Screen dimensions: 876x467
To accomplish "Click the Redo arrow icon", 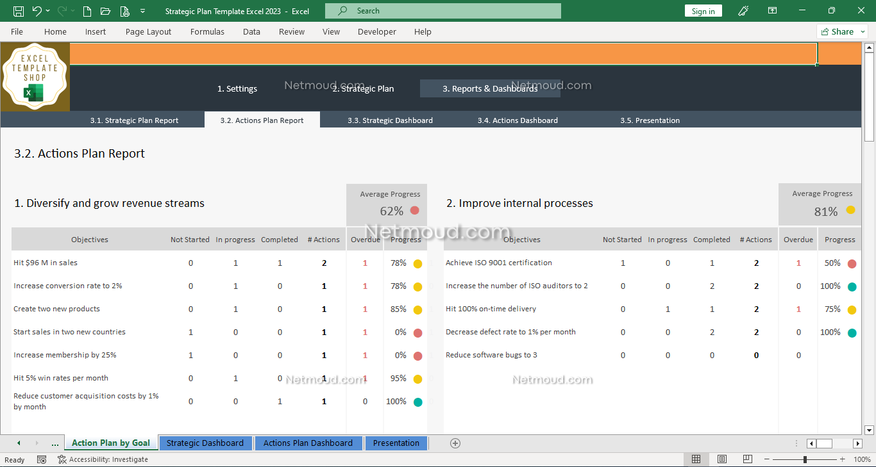I will click(x=62, y=11).
